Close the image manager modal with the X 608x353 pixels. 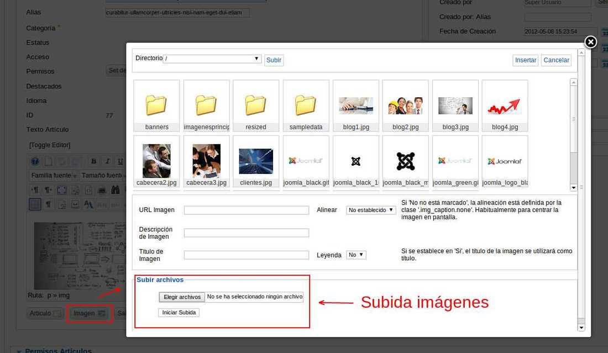pyautogui.click(x=590, y=42)
